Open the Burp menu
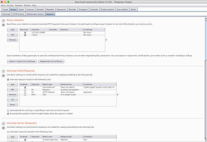 (3, 6)
